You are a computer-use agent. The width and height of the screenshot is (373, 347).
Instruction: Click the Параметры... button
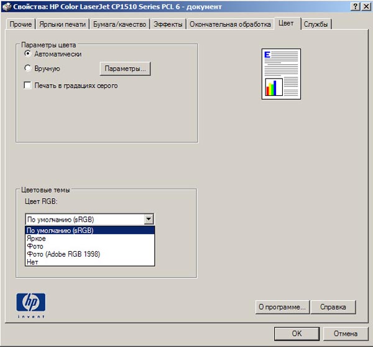[125, 69]
